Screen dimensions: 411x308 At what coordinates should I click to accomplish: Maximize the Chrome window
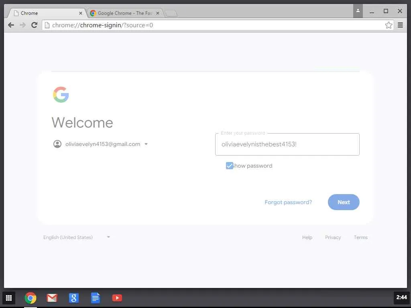click(386, 11)
